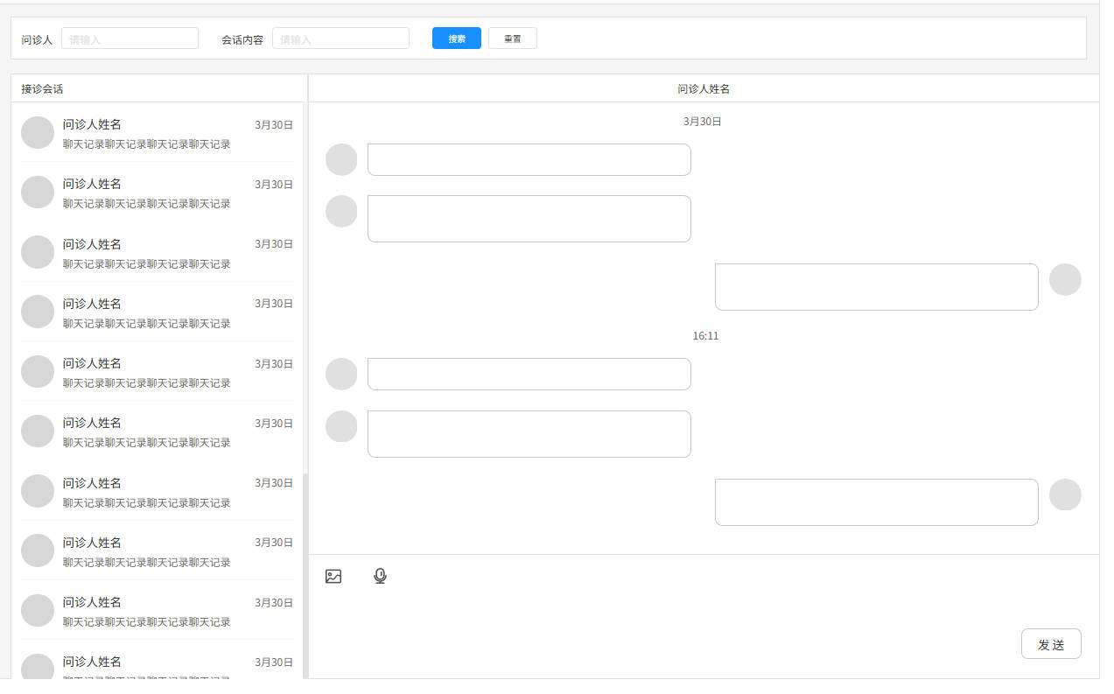Click the first received message bubble under 16:11
Screen dimensions: 1114x694
529,374
